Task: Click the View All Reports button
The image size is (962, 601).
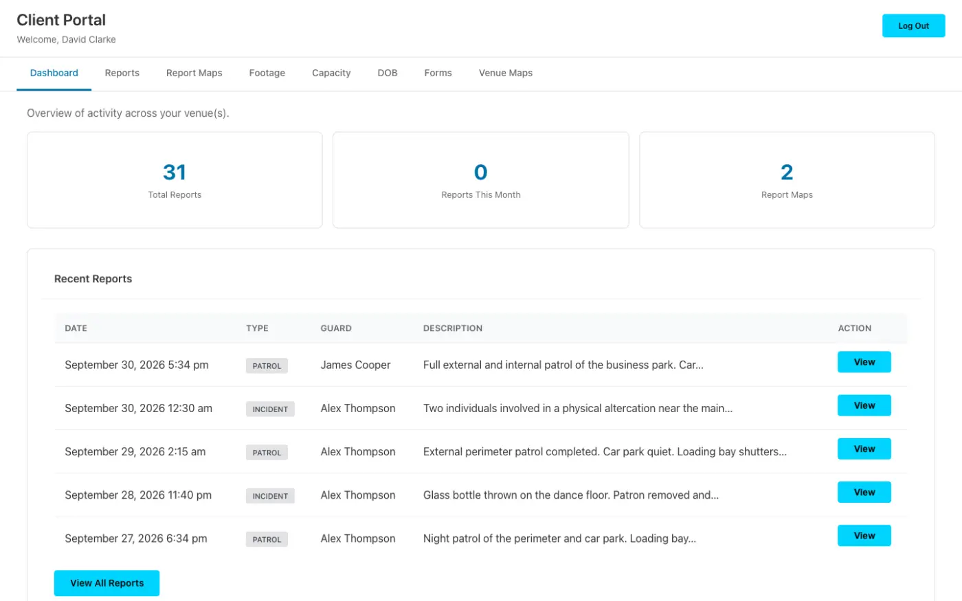Action: 107,583
